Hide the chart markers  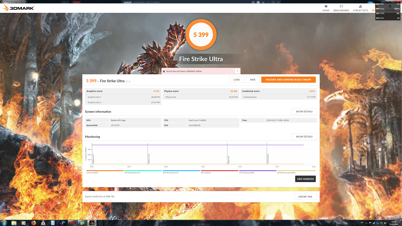click(x=305, y=179)
